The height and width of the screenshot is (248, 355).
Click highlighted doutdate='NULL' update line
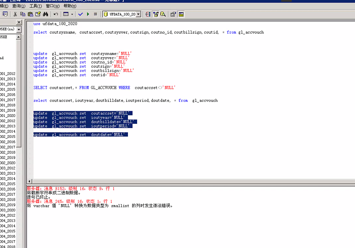point(80,135)
